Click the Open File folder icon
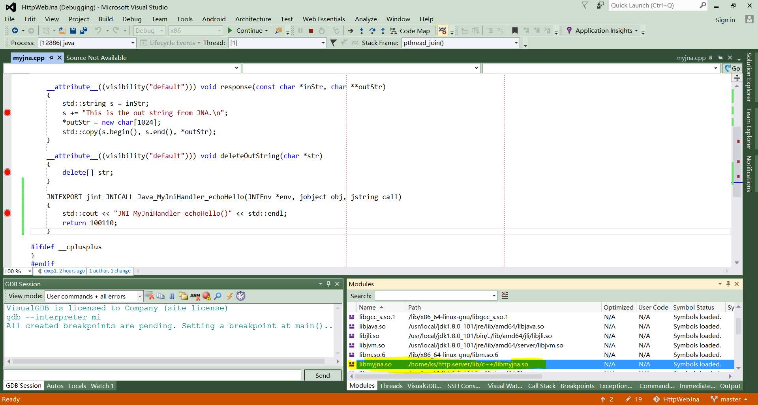Viewport: 758px width, 405px height. [62, 30]
